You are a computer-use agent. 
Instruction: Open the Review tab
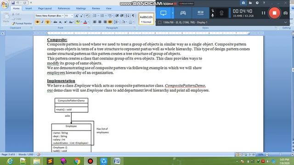96,8
